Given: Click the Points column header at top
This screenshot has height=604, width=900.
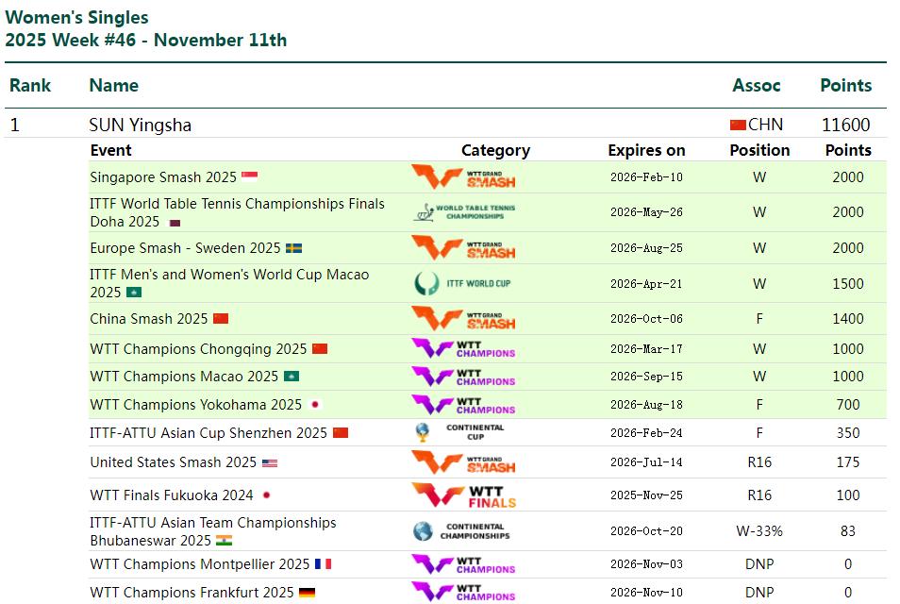Looking at the screenshot, I should (x=845, y=85).
